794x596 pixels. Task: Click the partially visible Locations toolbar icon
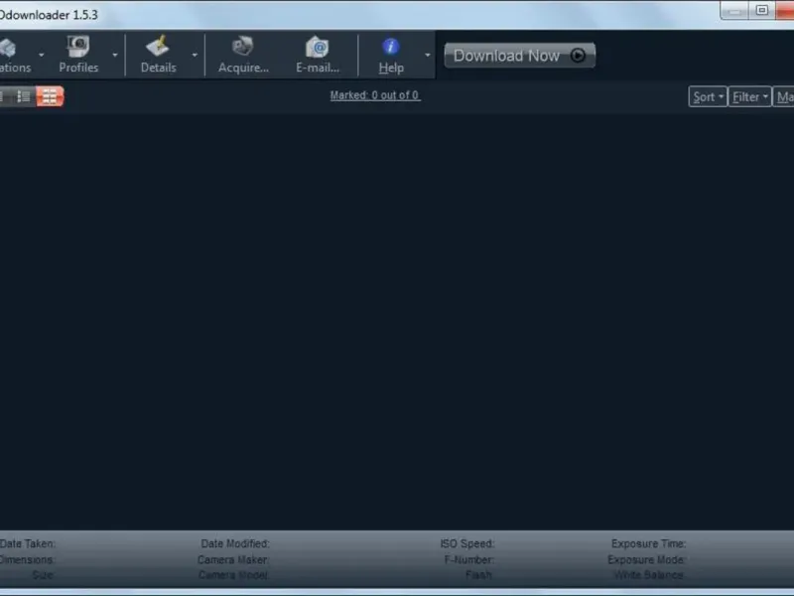point(8,48)
